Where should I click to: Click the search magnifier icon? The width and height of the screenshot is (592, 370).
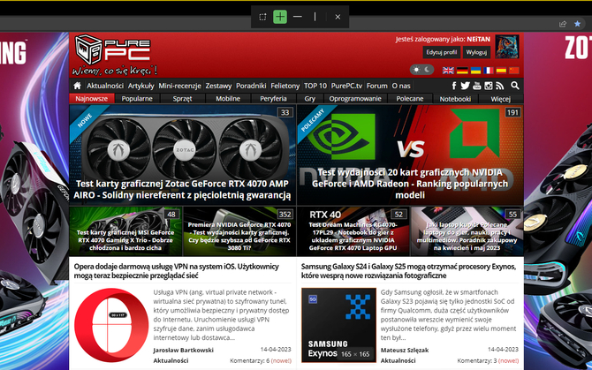click(x=515, y=86)
